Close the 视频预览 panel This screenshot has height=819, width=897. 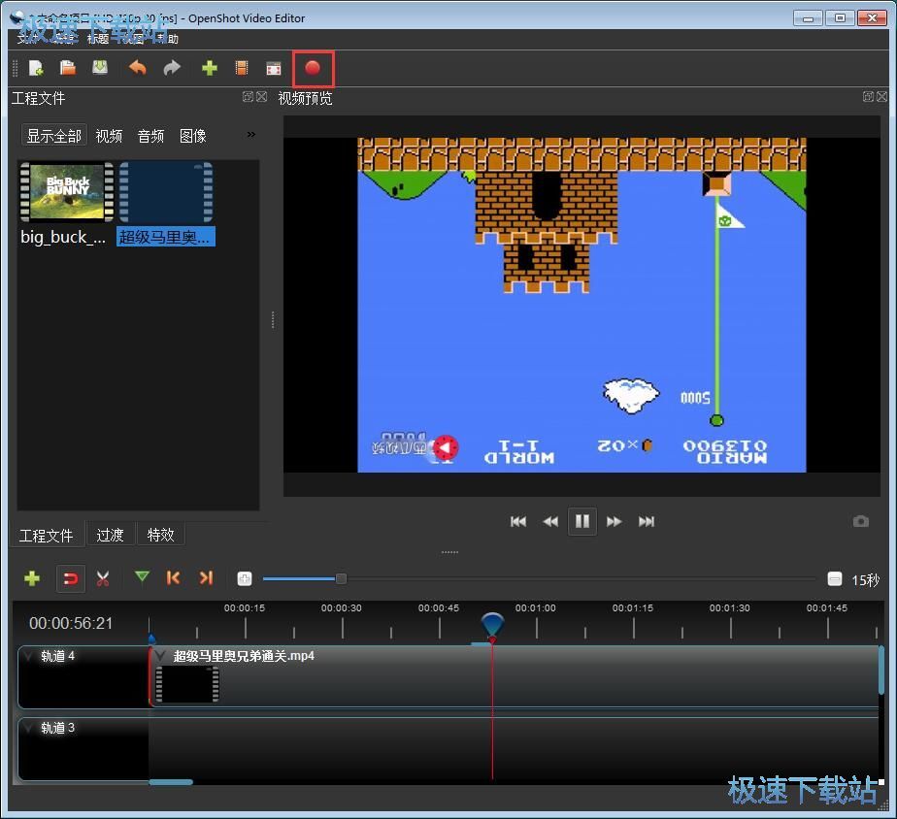[881, 97]
